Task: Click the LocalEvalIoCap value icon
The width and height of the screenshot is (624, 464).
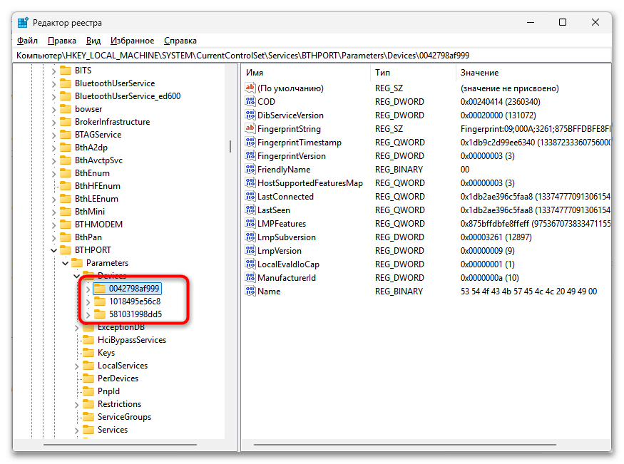Action: click(250, 264)
